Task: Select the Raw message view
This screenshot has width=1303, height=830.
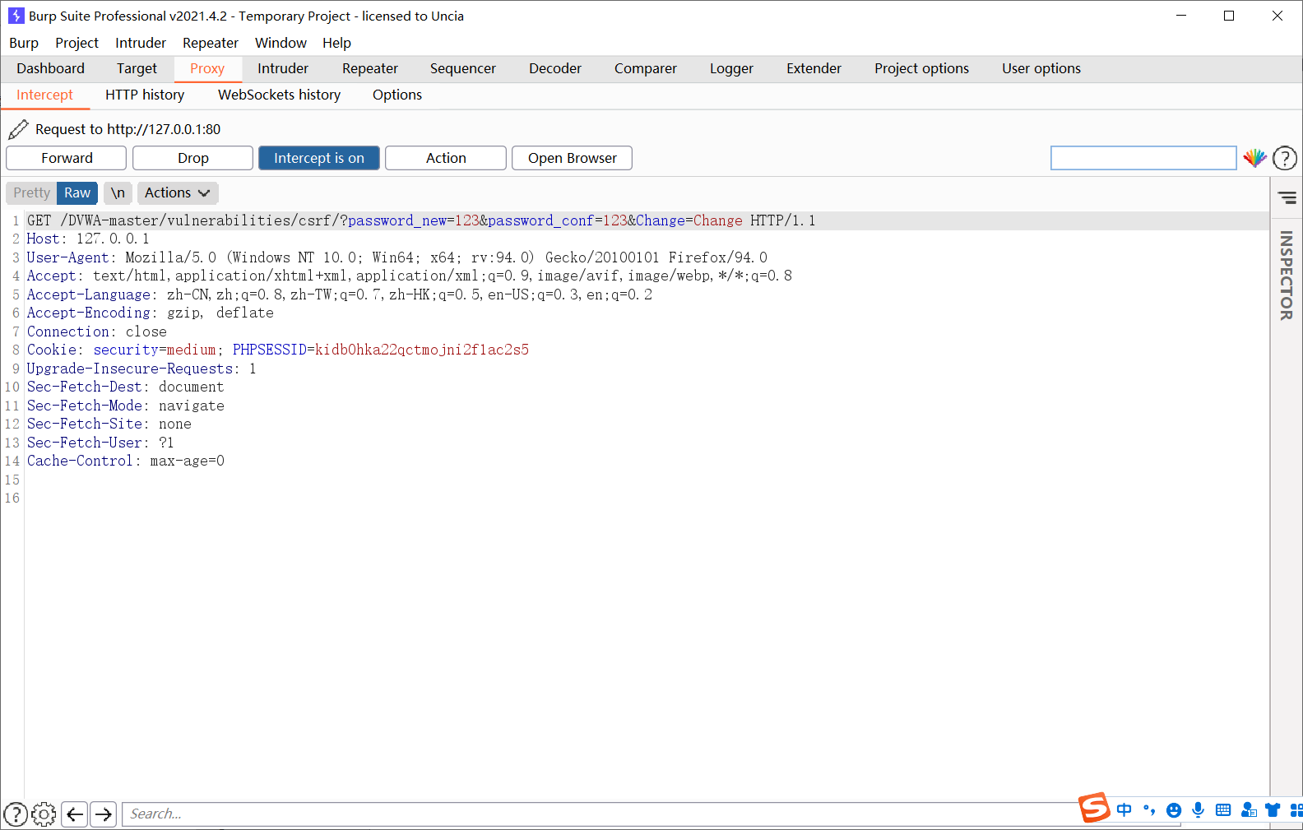Action: point(77,192)
